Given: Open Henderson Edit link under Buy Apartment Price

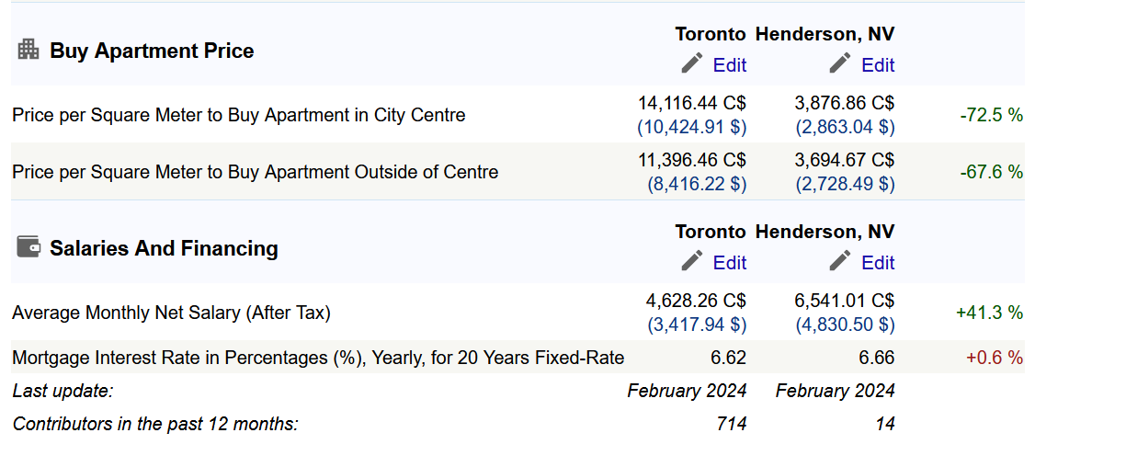Looking at the screenshot, I should 878,65.
